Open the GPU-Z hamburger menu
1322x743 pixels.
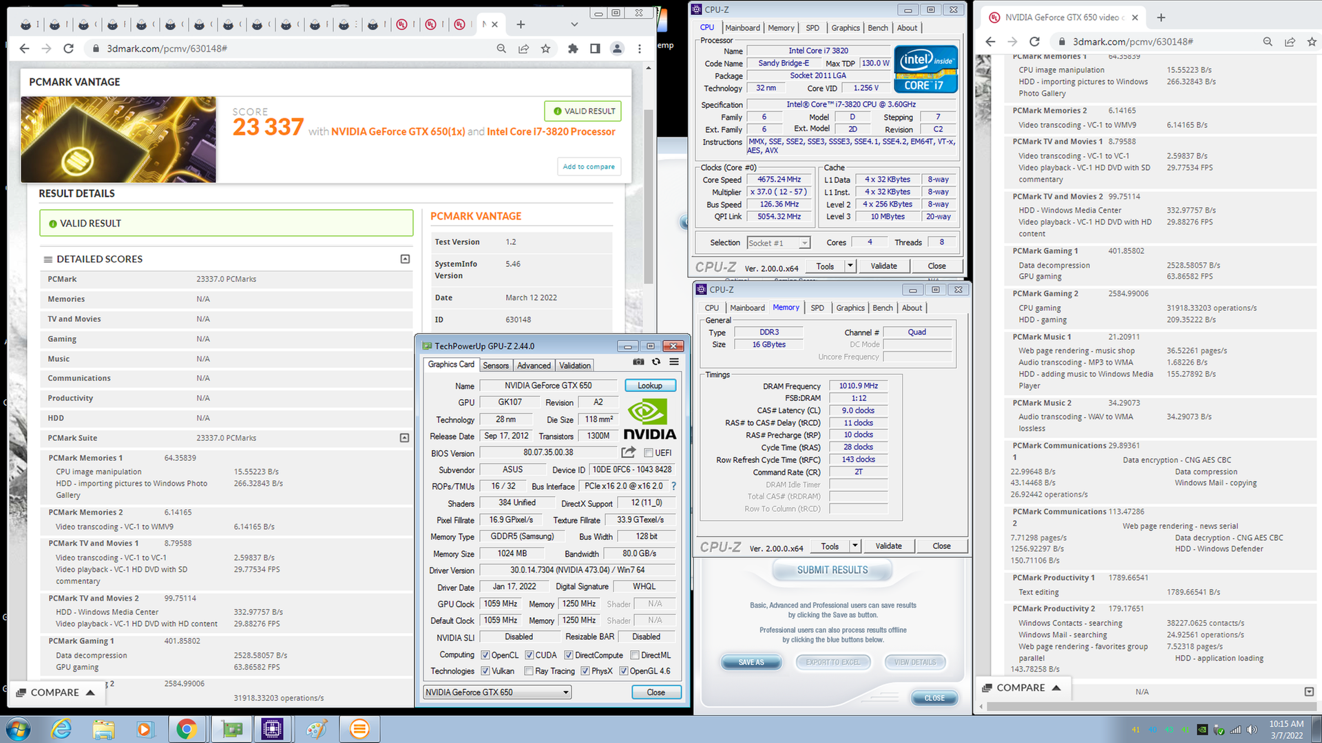pos(674,362)
